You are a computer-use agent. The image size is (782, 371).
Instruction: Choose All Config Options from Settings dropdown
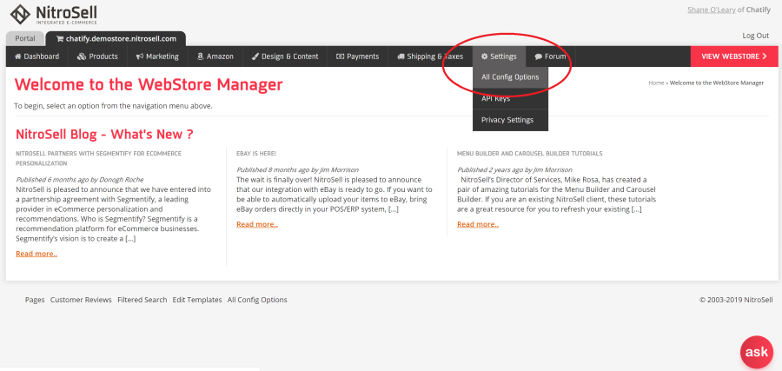click(510, 77)
